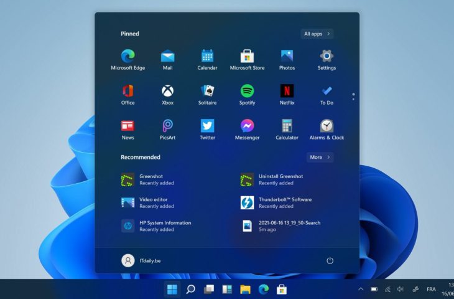The width and height of the screenshot is (454, 299).
Task: Open the power options button
Action: tap(330, 260)
